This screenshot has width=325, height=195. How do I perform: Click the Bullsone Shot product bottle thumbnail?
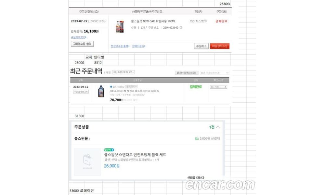[x=120, y=27]
